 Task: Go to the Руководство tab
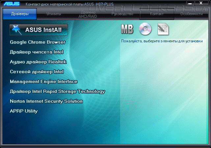coord(122,14)
